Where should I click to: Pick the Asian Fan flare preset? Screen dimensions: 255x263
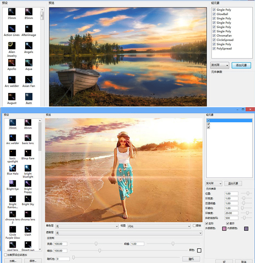[29, 80]
